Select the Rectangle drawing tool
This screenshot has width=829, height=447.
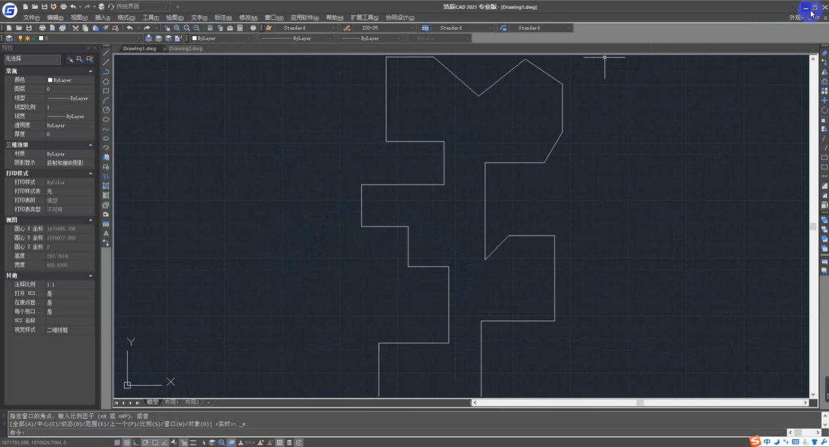106,91
